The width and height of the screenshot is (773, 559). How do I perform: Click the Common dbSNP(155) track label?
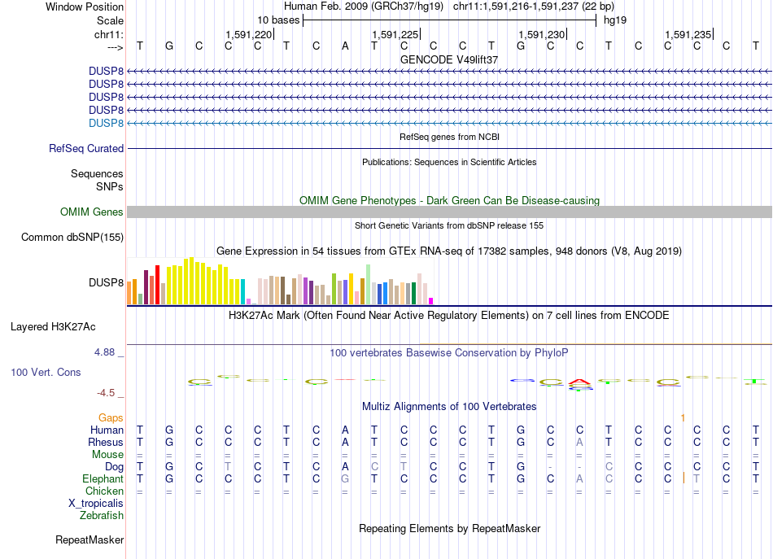pos(72,237)
